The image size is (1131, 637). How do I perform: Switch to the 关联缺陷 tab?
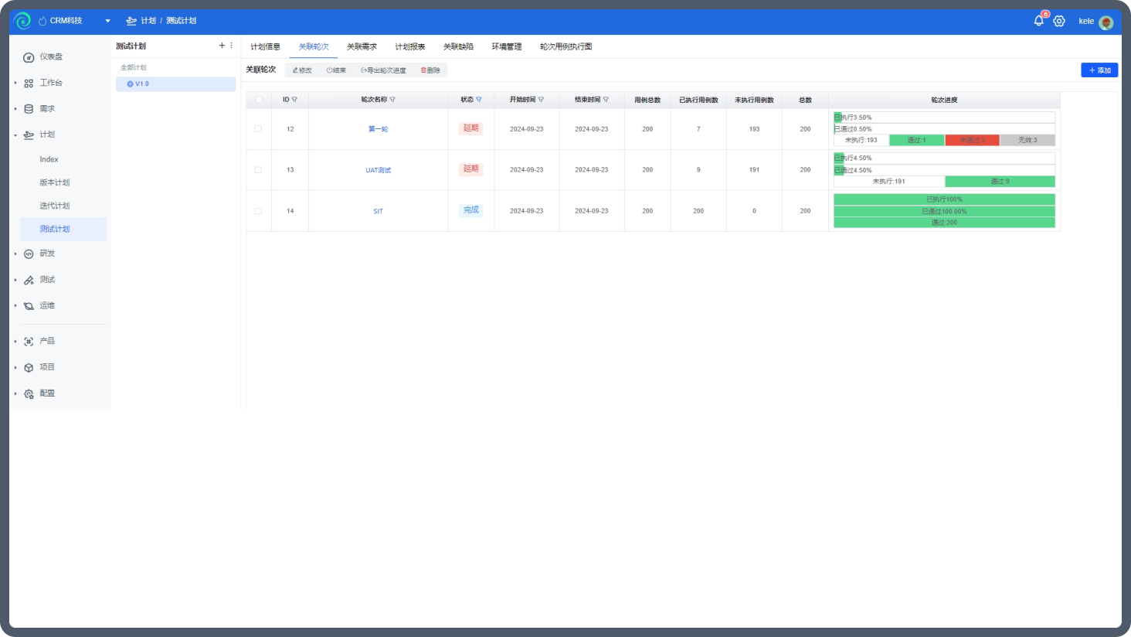(x=458, y=46)
